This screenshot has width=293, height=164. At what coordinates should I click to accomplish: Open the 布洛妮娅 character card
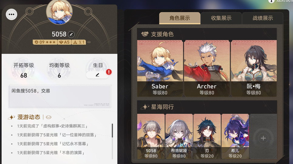[x=179, y=136]
